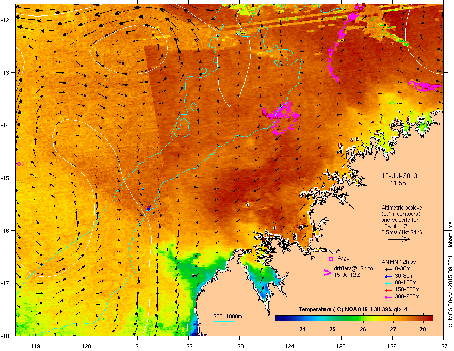The height and width of the screenshot is (351, 454).
Task: Click the time text 11:55Z
Action: click(x=400, y=183)
